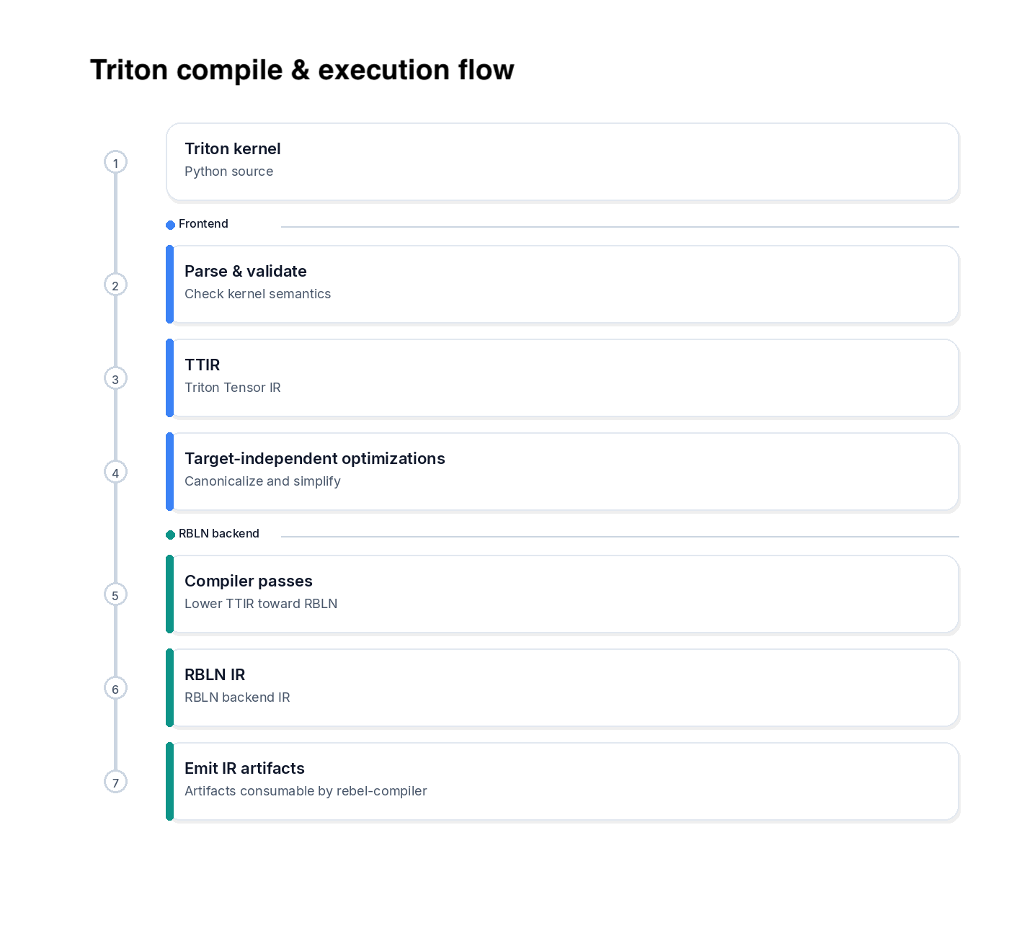Click the page title heading

(302, 70)
